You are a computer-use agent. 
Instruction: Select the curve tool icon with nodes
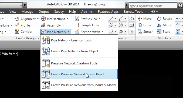point(121,19)
